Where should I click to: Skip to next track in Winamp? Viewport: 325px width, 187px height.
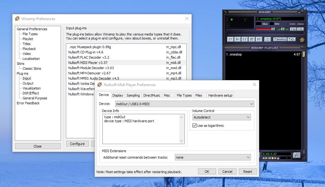point(259,39)
